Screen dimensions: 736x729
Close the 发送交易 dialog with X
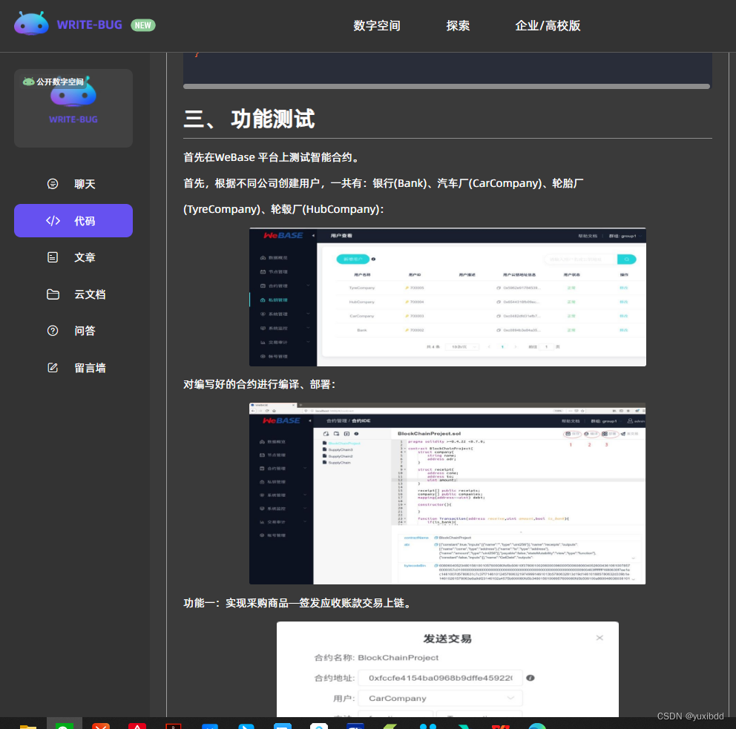coord(601,637)
